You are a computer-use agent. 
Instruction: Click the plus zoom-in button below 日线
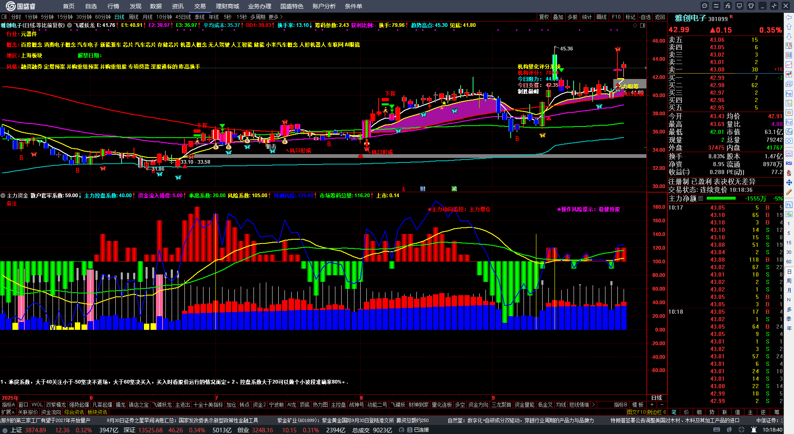coord(652,405)
